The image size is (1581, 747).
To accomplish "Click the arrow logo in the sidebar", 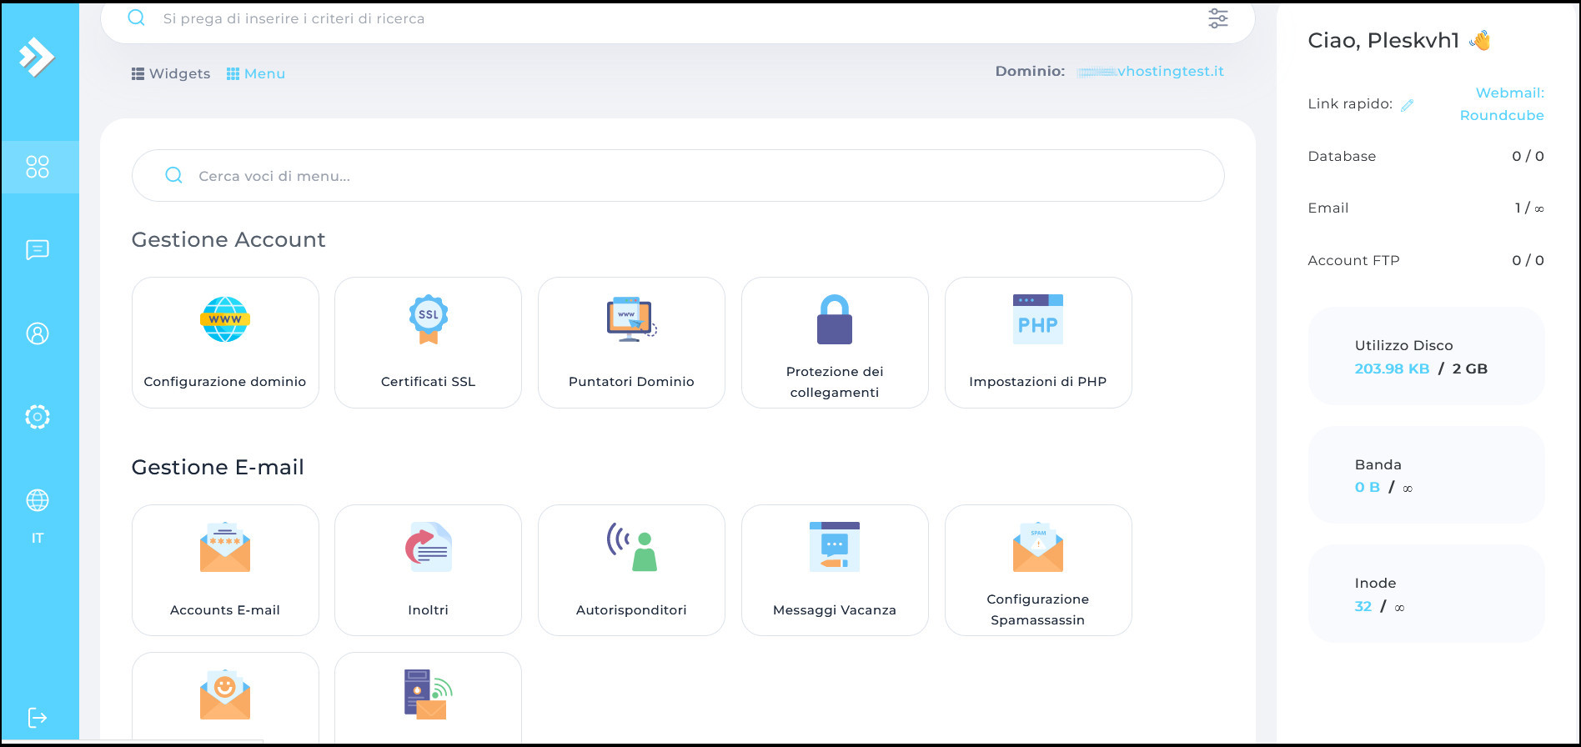I will click(x=37, y=57).
